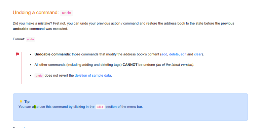Click the bold 'CANNOT' word

coord(130,65)
